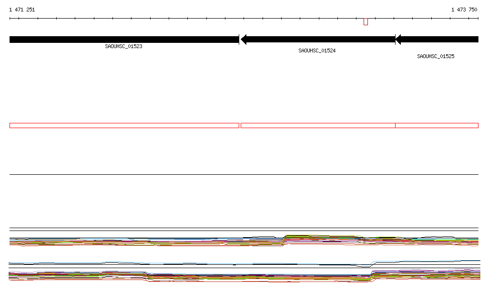This screenshot has width=488, height=291.
Task: Select the SAOUHSC_01524 gene arrow
Action: 318,40
